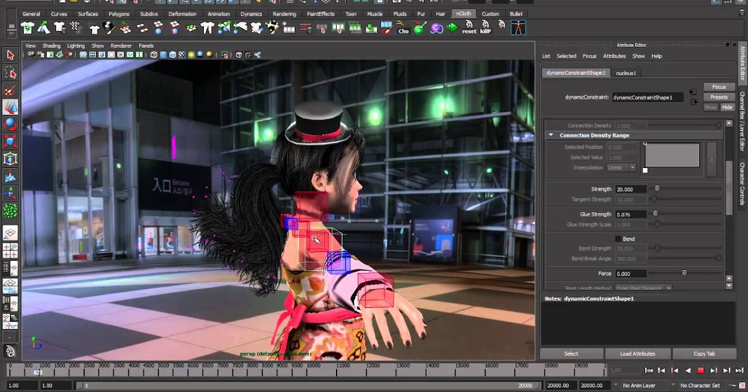The width and height of the screenshot is (748, 392).
Task: Click the Create nCloth green shirt shelf icon
Action: pyautogui.click(x=27, y=27)
